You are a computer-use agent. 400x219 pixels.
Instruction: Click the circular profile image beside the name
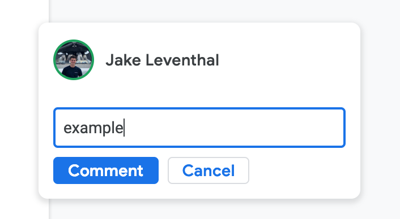[74, 60]
